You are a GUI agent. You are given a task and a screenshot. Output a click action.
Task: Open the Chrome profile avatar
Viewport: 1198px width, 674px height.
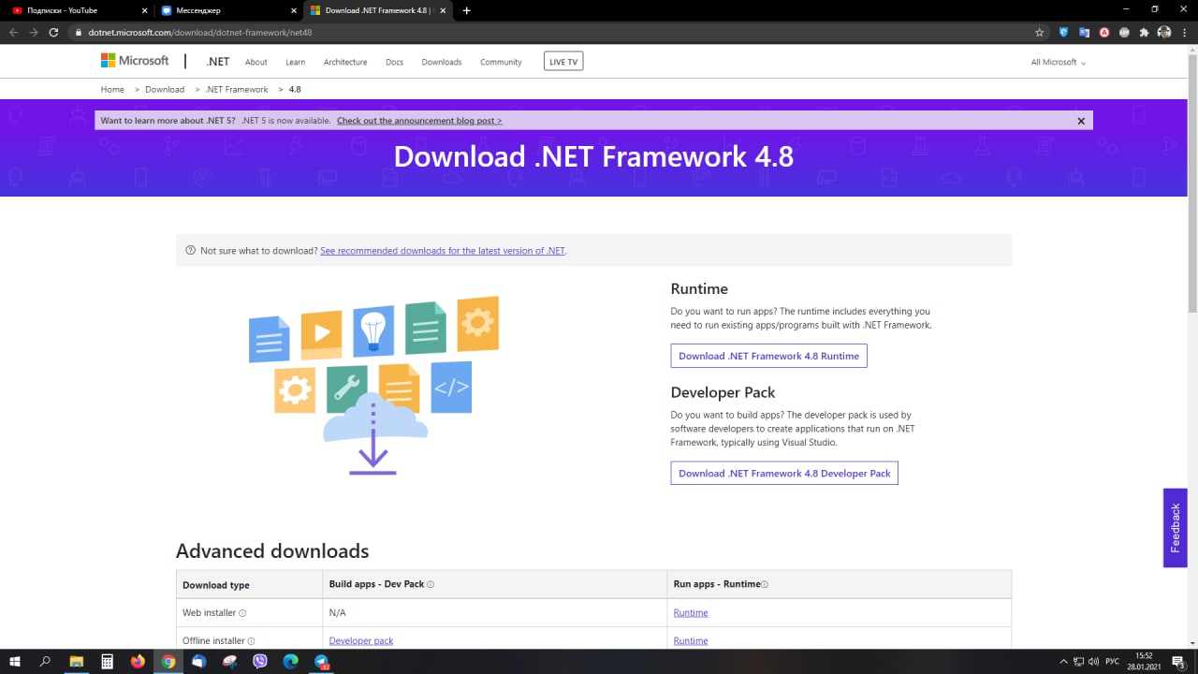(1164, 32)
